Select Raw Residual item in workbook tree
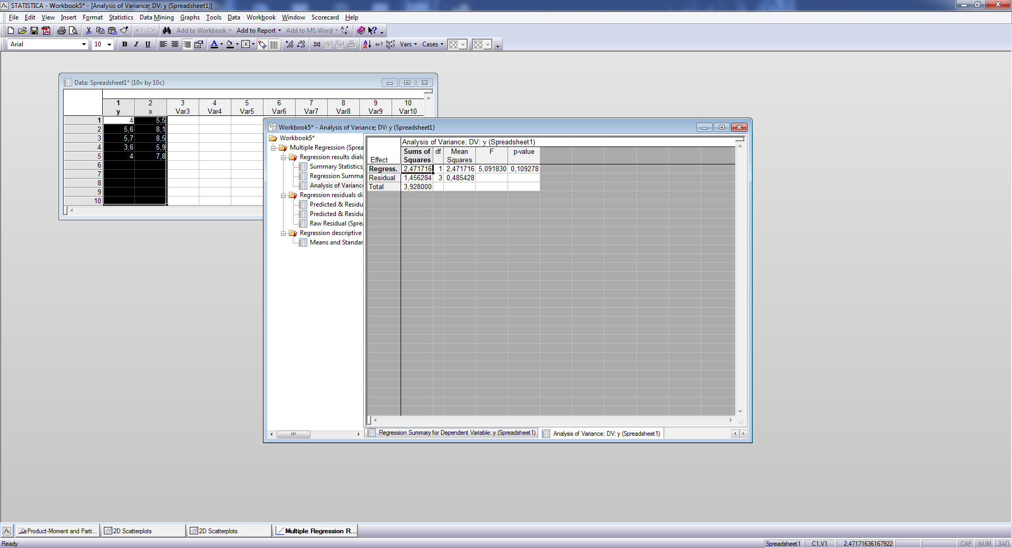Screen dimensions: 1012x548 (336, 223)
